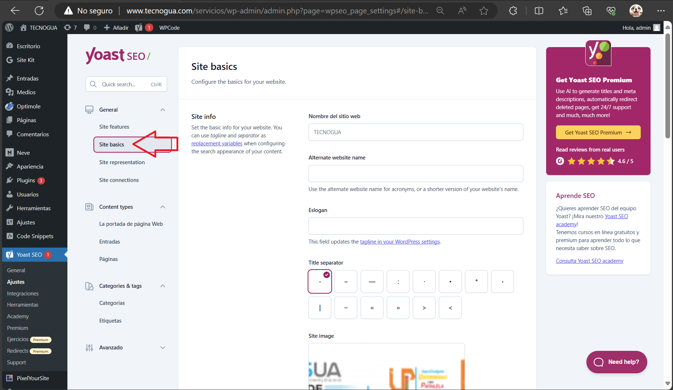Collapse the General section chevron

[x=163, y=110]
